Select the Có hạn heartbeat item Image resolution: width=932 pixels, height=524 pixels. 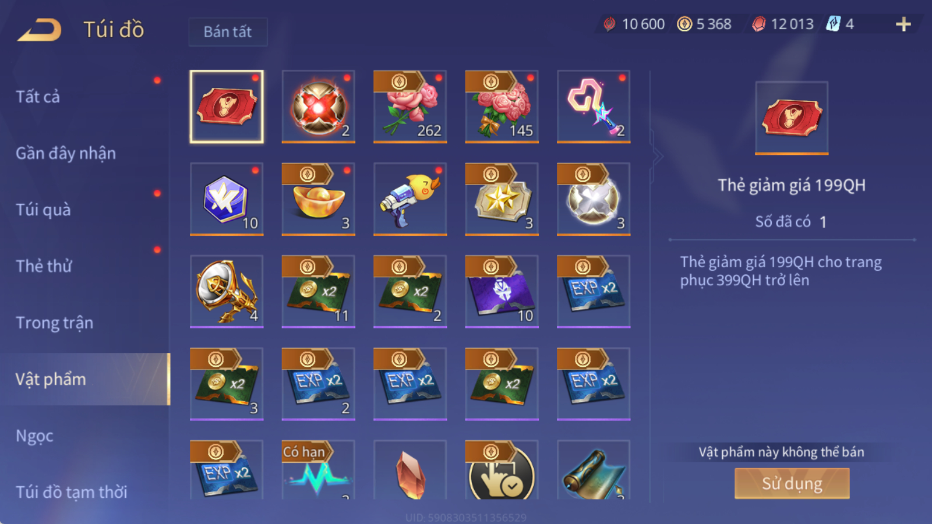coord(318,470)
